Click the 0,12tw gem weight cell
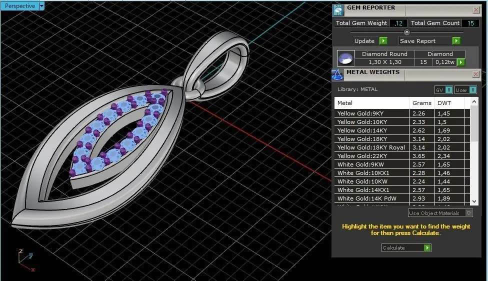The height and width of the screenshot is (281, 488). [x=444, y=62]
